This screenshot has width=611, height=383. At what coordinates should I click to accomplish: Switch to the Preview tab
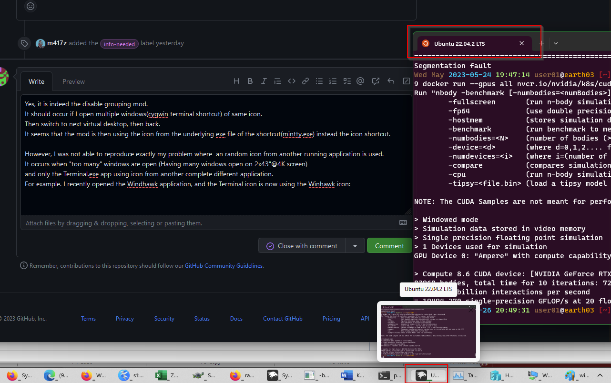(x=73, y=81)
